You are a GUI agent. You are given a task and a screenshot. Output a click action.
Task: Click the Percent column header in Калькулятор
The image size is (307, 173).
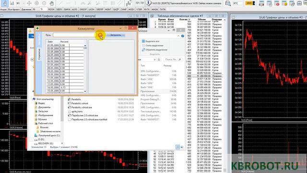pos(64,42)
